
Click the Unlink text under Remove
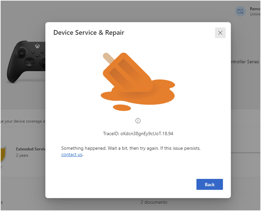click(x=255, y=14)
